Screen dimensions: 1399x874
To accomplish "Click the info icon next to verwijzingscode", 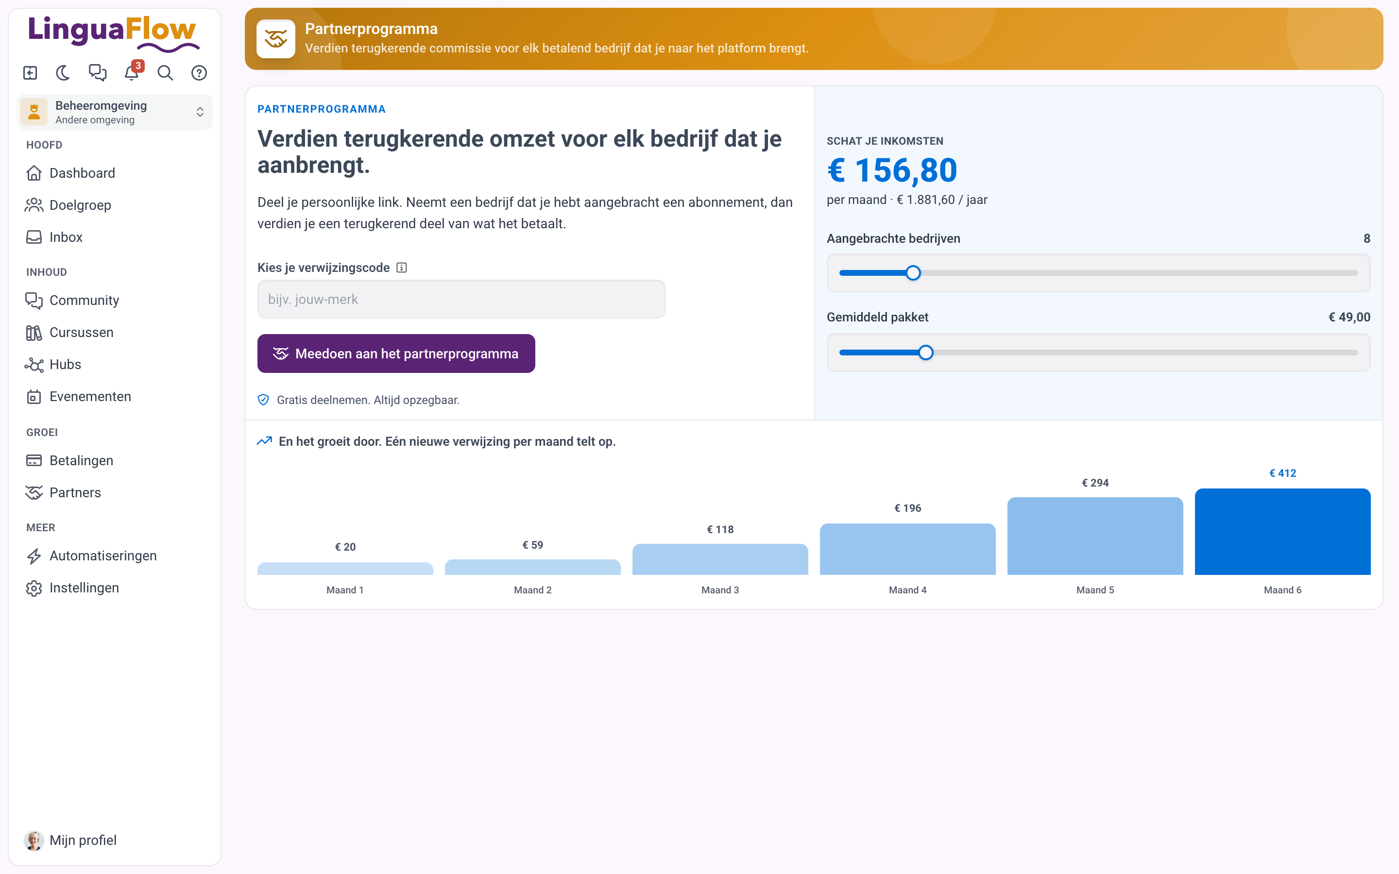I will [x=402, y=268].
